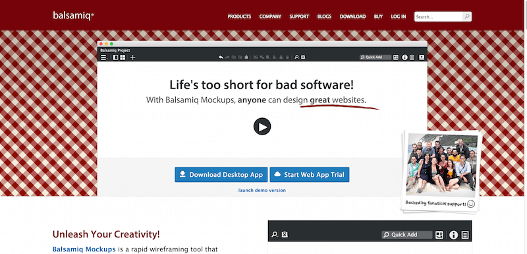Click zoom magnifier in lower mockup toolbar
Screen dimensions: 527x254
[x=275, y=235]
